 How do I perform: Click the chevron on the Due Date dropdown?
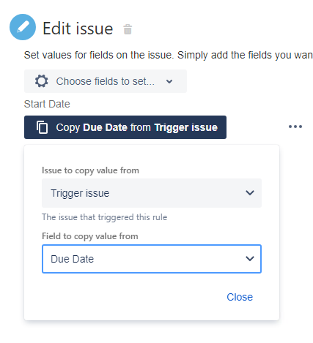250,259
